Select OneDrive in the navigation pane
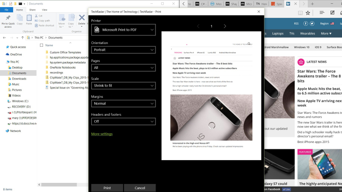 pos(16,54)
